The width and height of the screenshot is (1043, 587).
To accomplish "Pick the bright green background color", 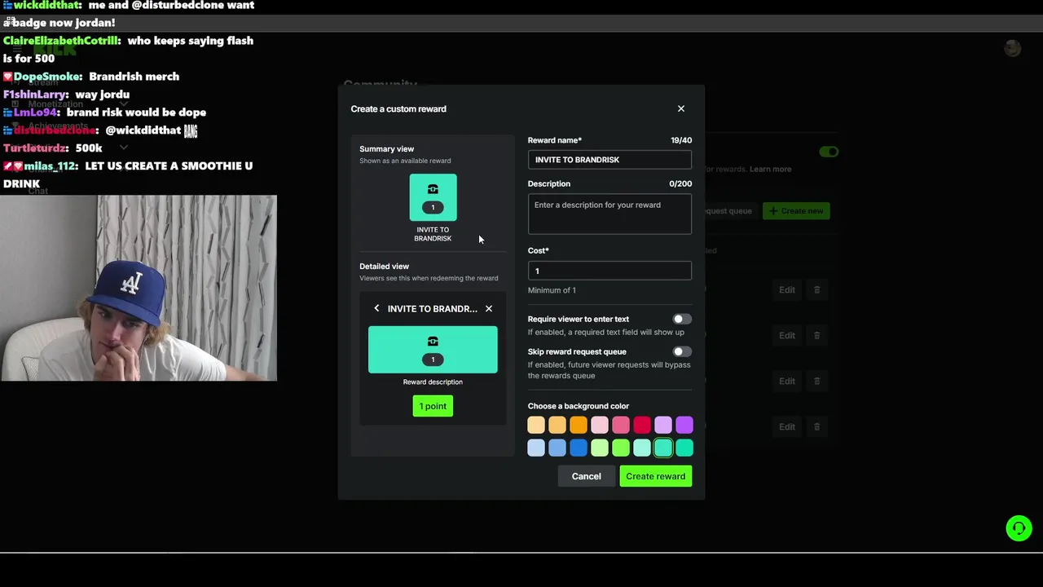I will tap(621, 448).
